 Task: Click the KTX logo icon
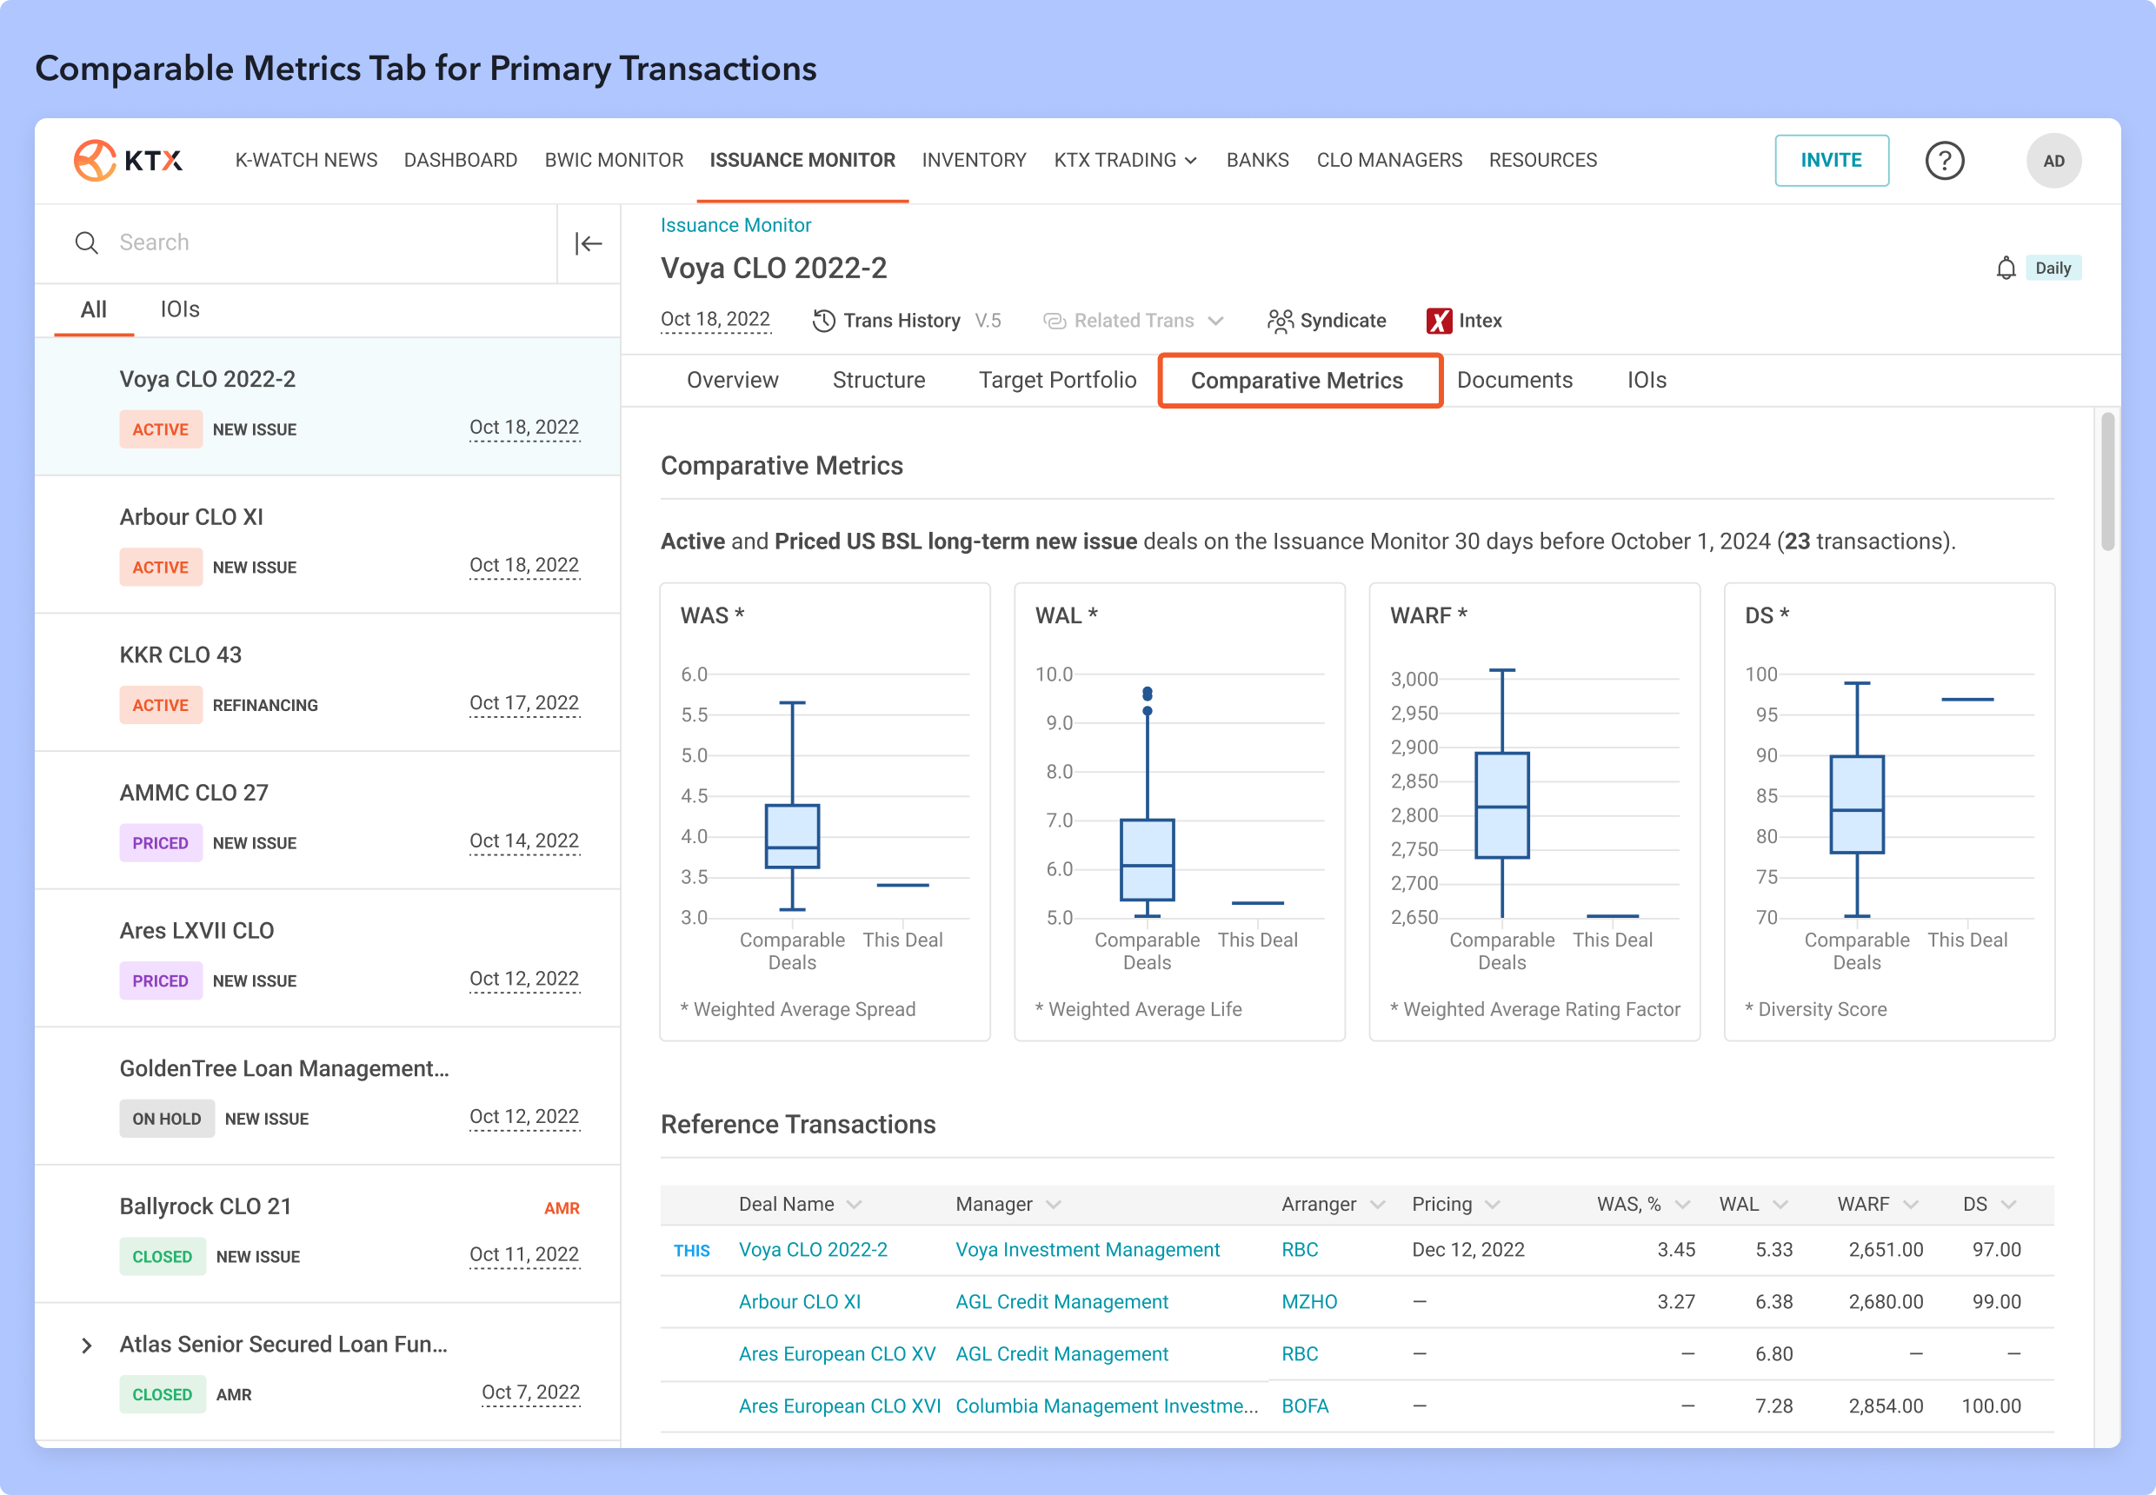coord(96,160)
